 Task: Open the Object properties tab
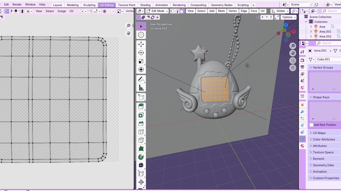tap(302, 105)
